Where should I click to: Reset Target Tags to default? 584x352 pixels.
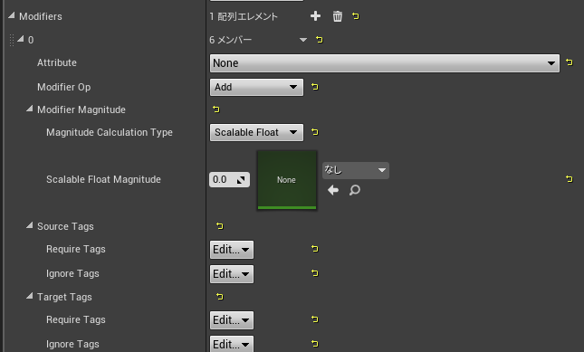(x=220, y=297)
